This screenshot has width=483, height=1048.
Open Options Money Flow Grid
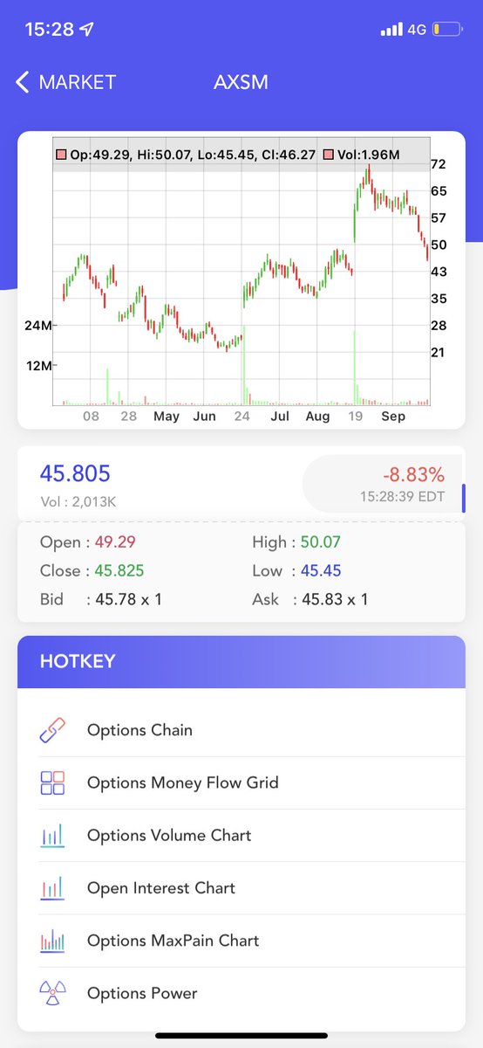tap(241, 783)
